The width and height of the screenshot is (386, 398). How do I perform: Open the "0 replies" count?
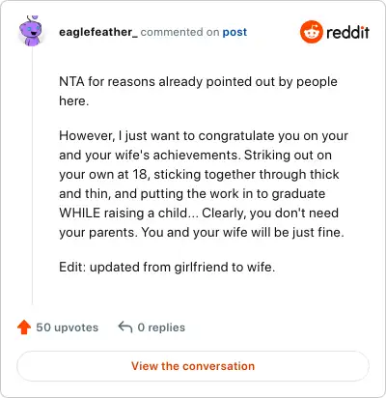click(x=161, y=327)
